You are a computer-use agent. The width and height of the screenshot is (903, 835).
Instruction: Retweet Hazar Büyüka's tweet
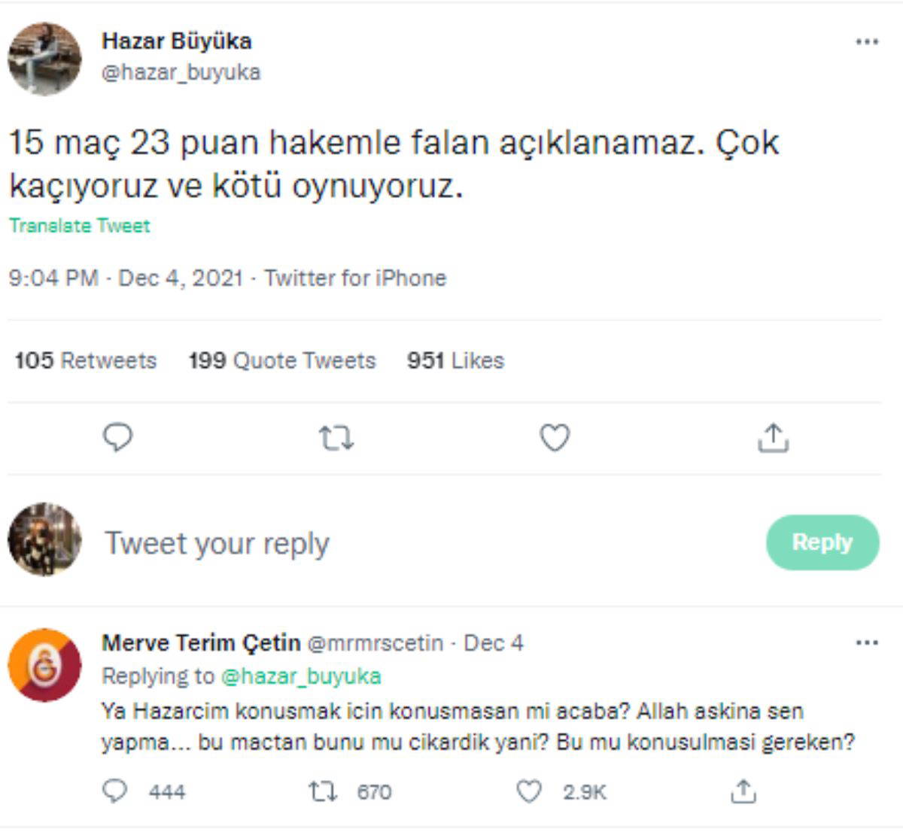click(336, 438)
